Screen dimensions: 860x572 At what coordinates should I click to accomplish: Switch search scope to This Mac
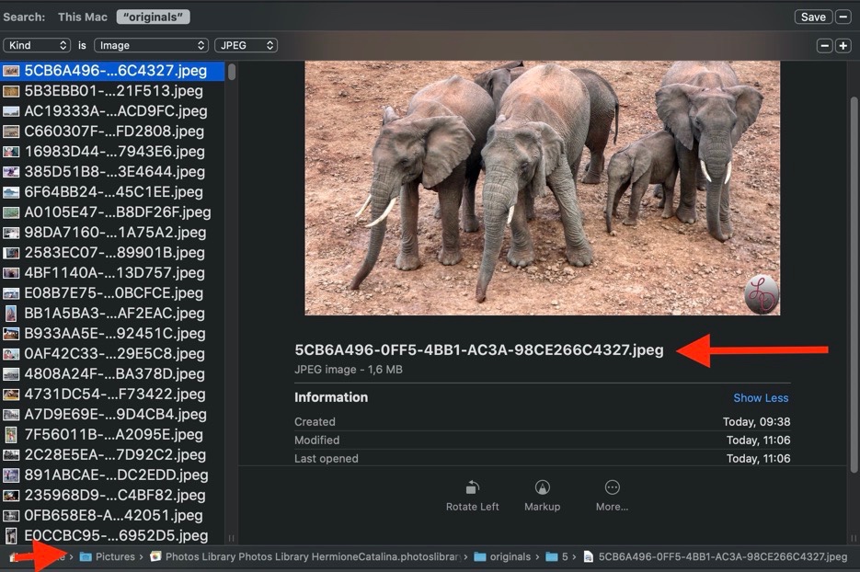(x=82, y=17)
